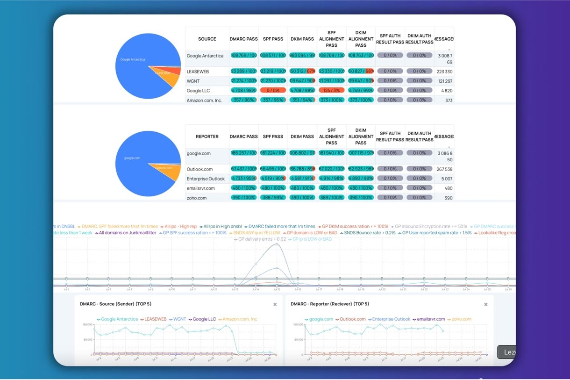Sort by the SOURCE column header
This screenshot has width=570, height=380.
click(207, 39)
